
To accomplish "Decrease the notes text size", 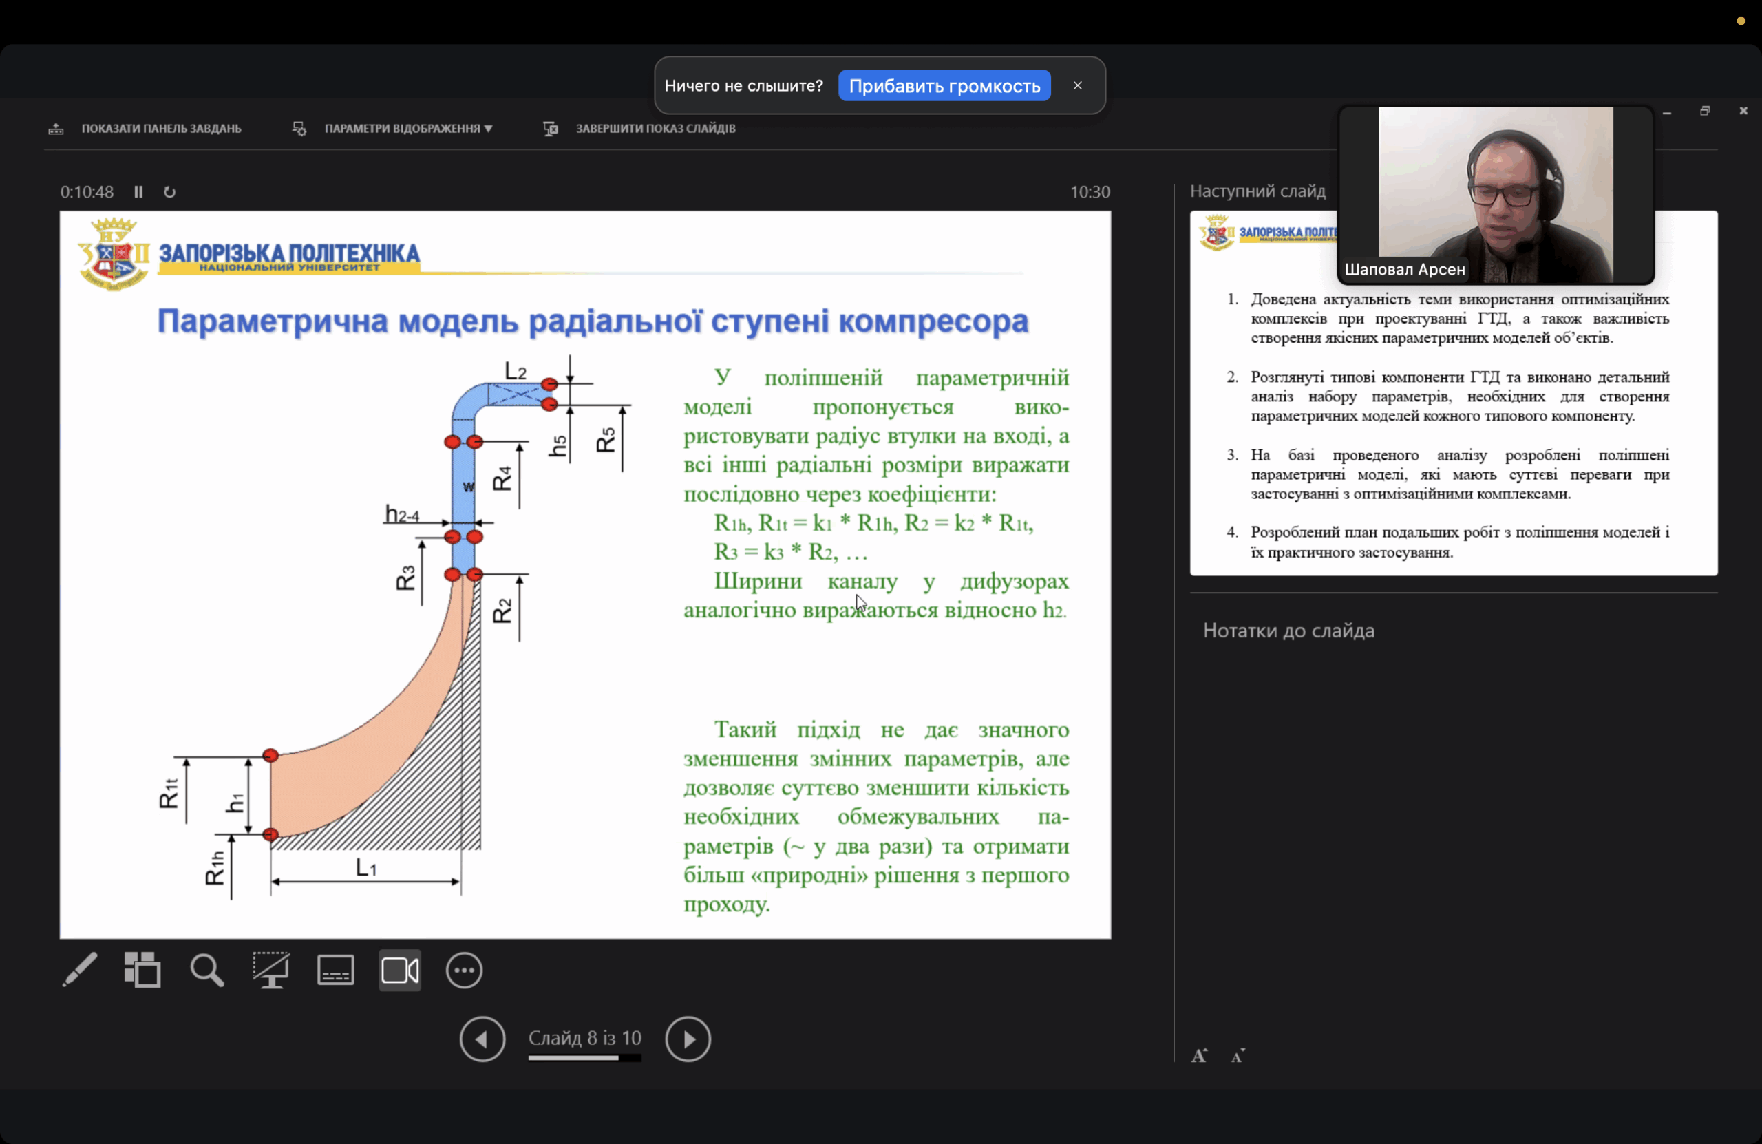I will tap(1238, 1056).
